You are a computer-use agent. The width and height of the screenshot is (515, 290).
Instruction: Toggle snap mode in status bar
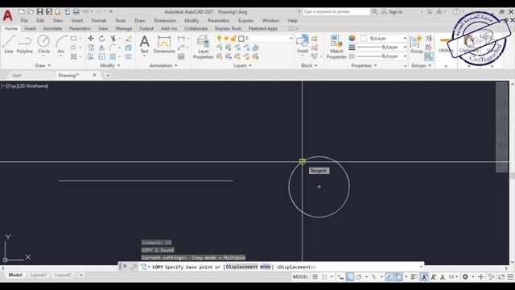point(324,277)
